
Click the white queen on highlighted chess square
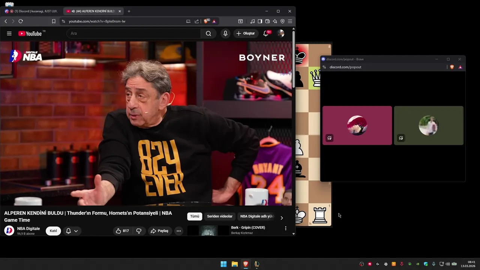point(316,78)
